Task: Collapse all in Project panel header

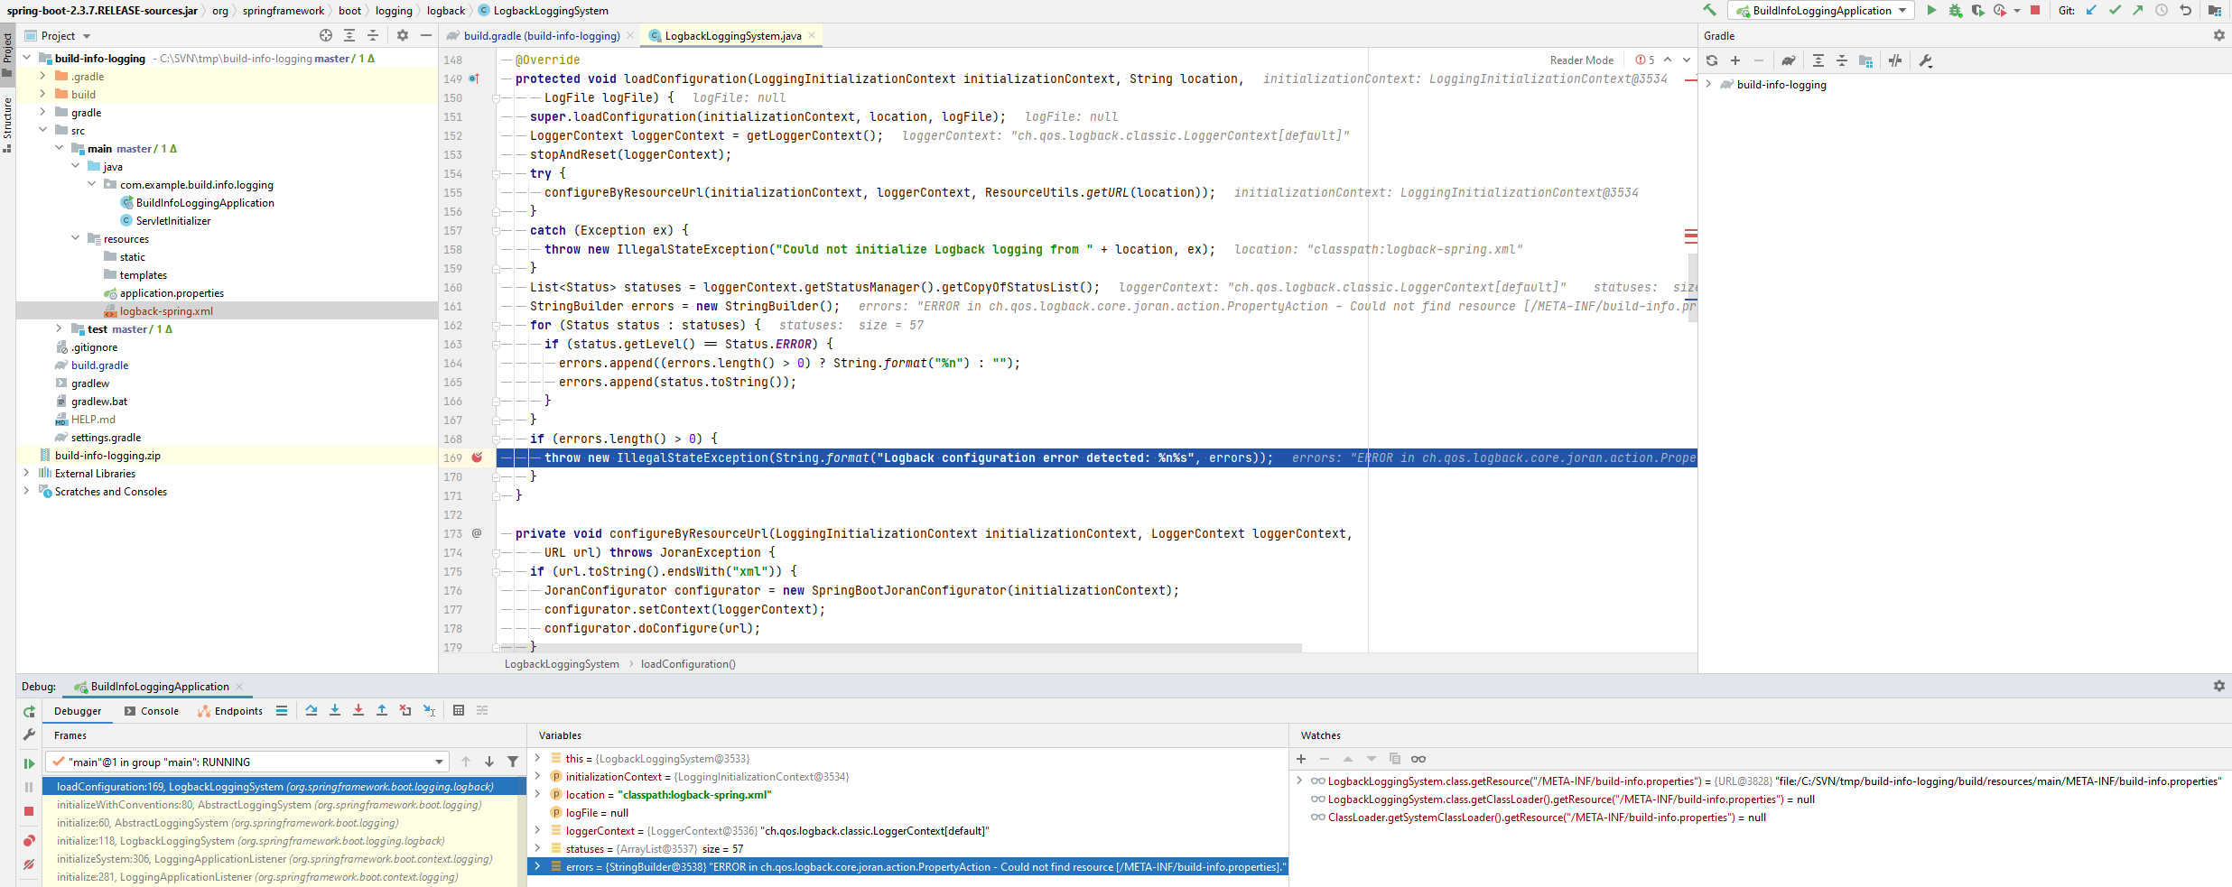Action: [x=373, y=35]
